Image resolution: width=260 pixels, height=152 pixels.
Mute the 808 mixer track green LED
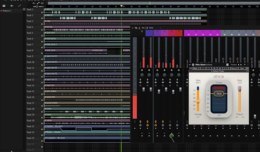[179, 70]
